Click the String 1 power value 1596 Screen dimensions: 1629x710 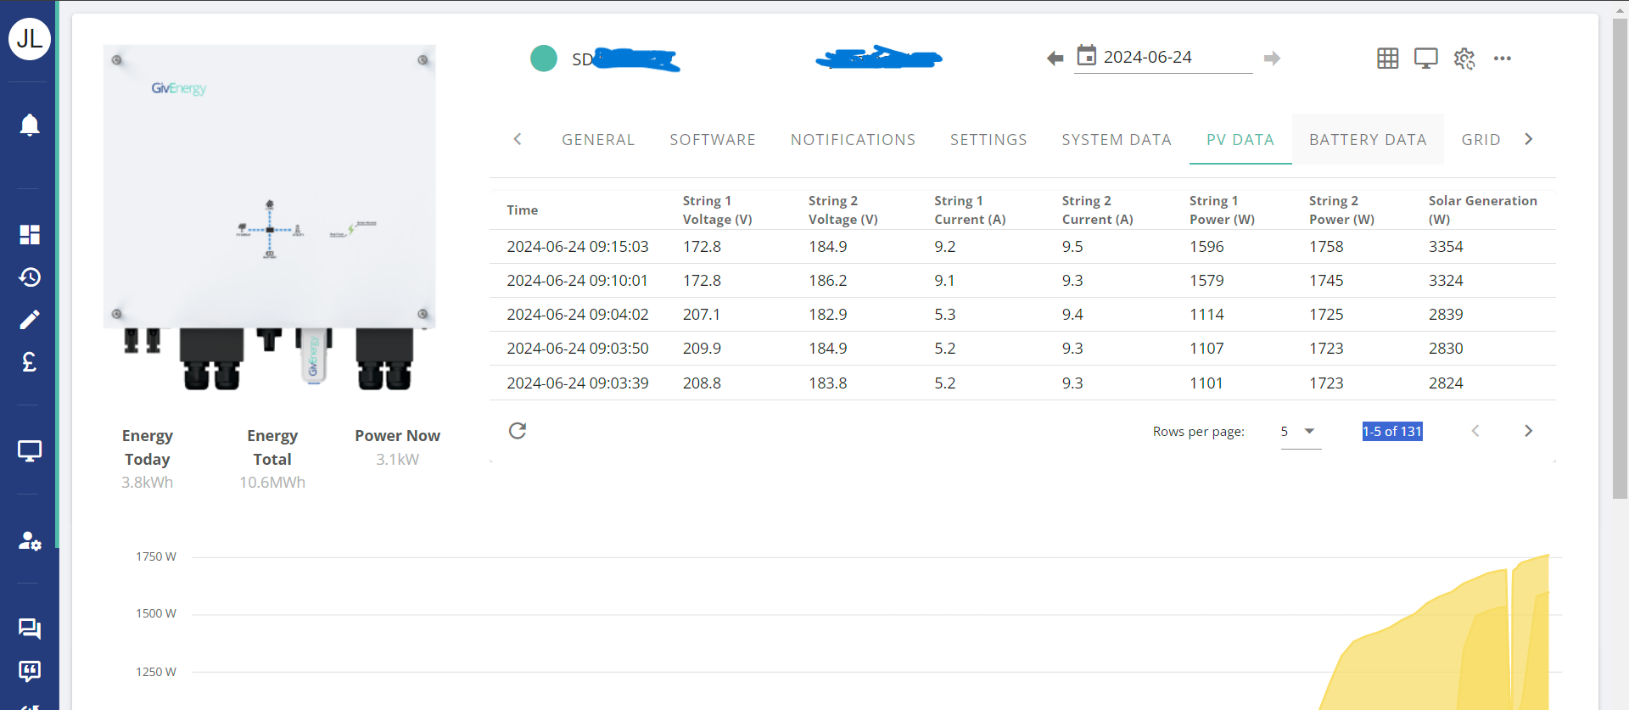coord(1206,247)
